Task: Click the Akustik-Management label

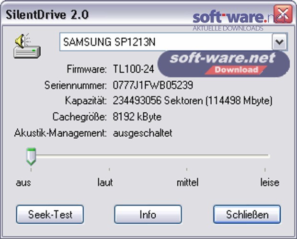Action: [60, 133]
